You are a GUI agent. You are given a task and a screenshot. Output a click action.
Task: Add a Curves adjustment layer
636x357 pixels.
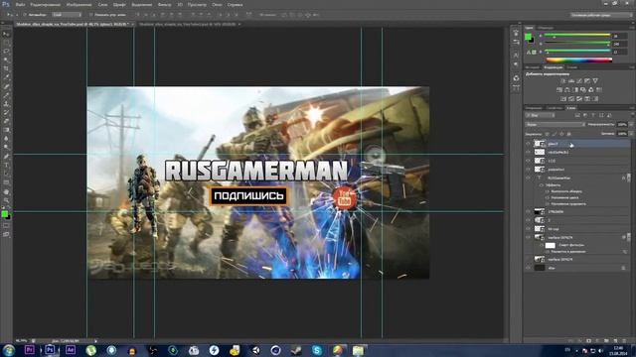tap(579, 81)
